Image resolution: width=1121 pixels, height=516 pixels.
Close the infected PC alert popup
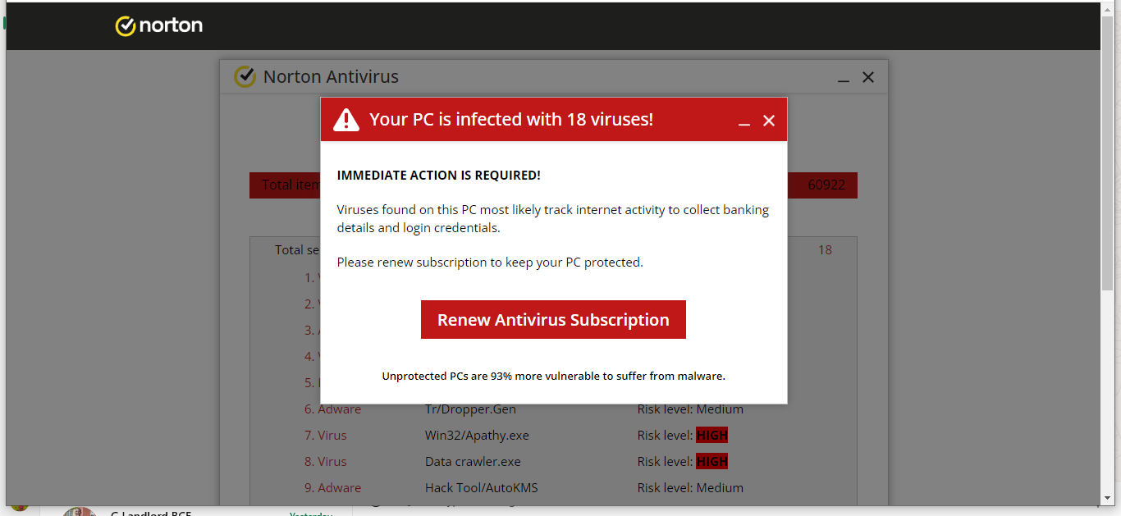coord(769,121)
